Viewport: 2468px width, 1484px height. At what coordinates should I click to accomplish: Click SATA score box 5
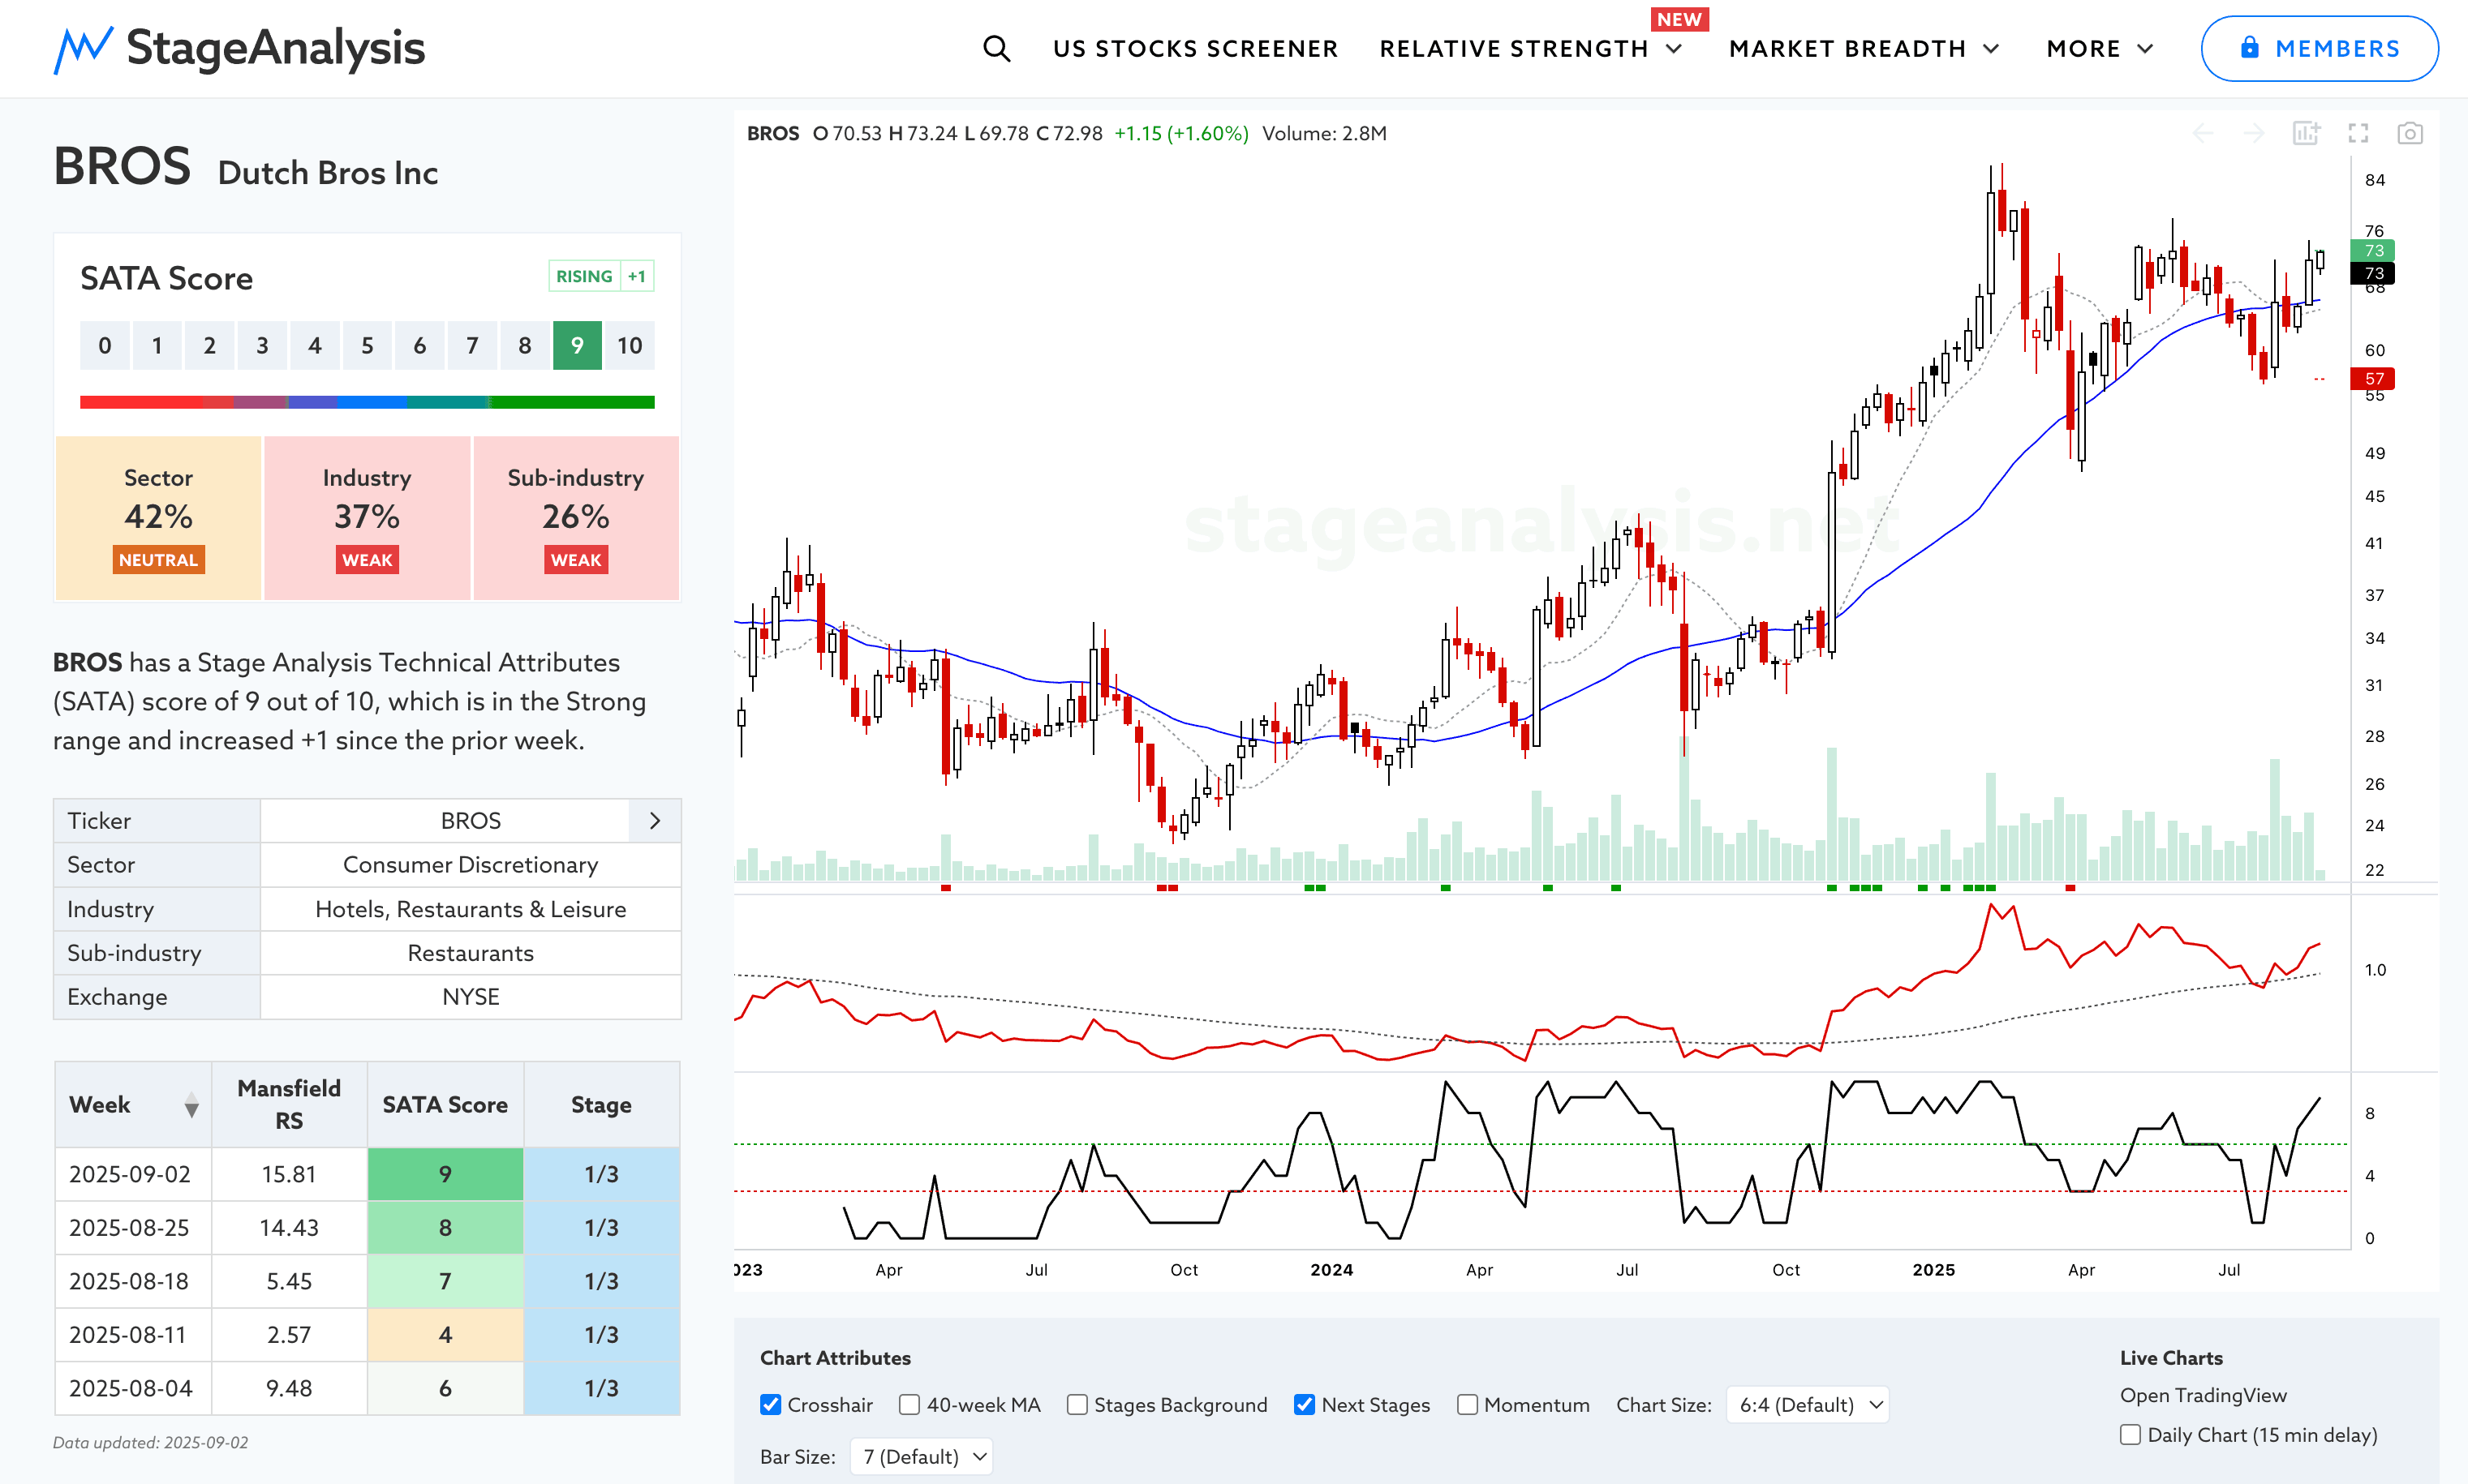click(x=368, y=346)
